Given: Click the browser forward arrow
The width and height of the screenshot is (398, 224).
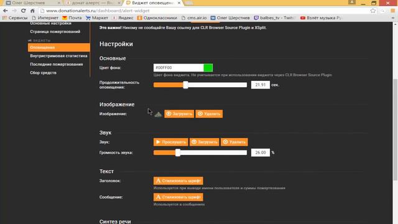Looking at the screenshot, I should click(14, 11).
